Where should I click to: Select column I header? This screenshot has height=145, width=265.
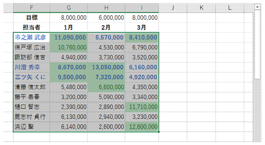142,8
